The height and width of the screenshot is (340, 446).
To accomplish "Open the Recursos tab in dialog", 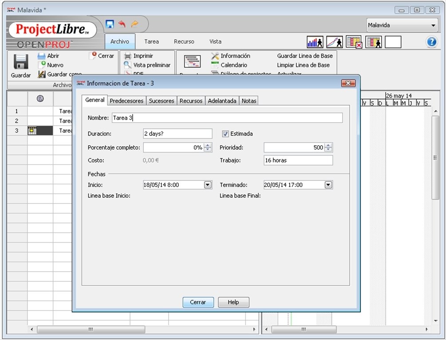I will coord(191,101).
